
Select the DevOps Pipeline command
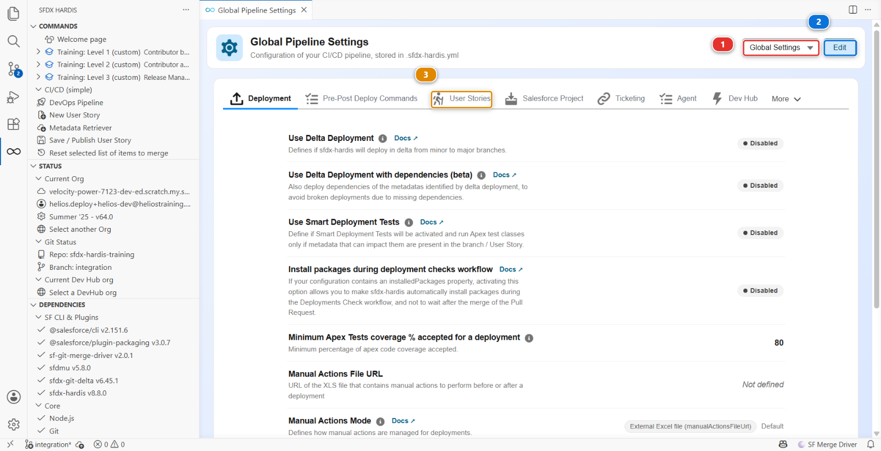[76, 102]
